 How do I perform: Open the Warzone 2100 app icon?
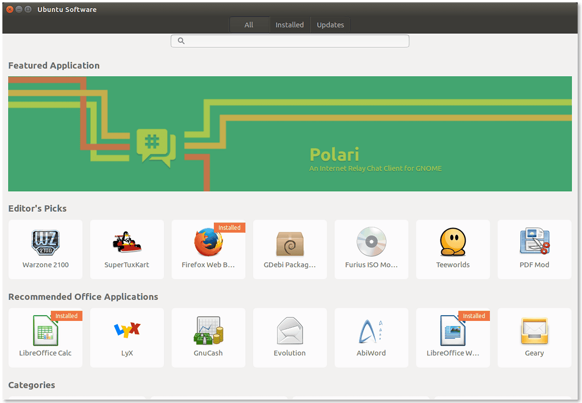click(x=46, y=243)
